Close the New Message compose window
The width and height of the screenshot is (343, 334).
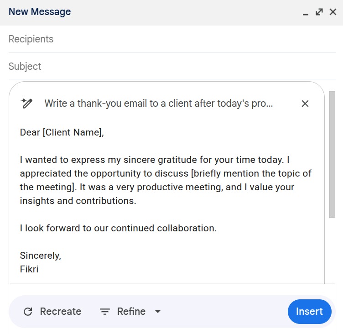click(x=333, y=12)
